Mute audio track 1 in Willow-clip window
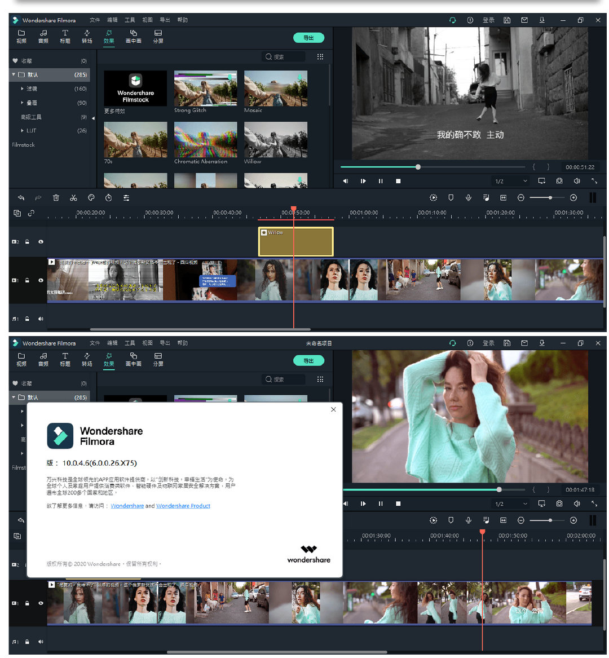The width and height of the screenshot is (609, 658). click(41, 319)
